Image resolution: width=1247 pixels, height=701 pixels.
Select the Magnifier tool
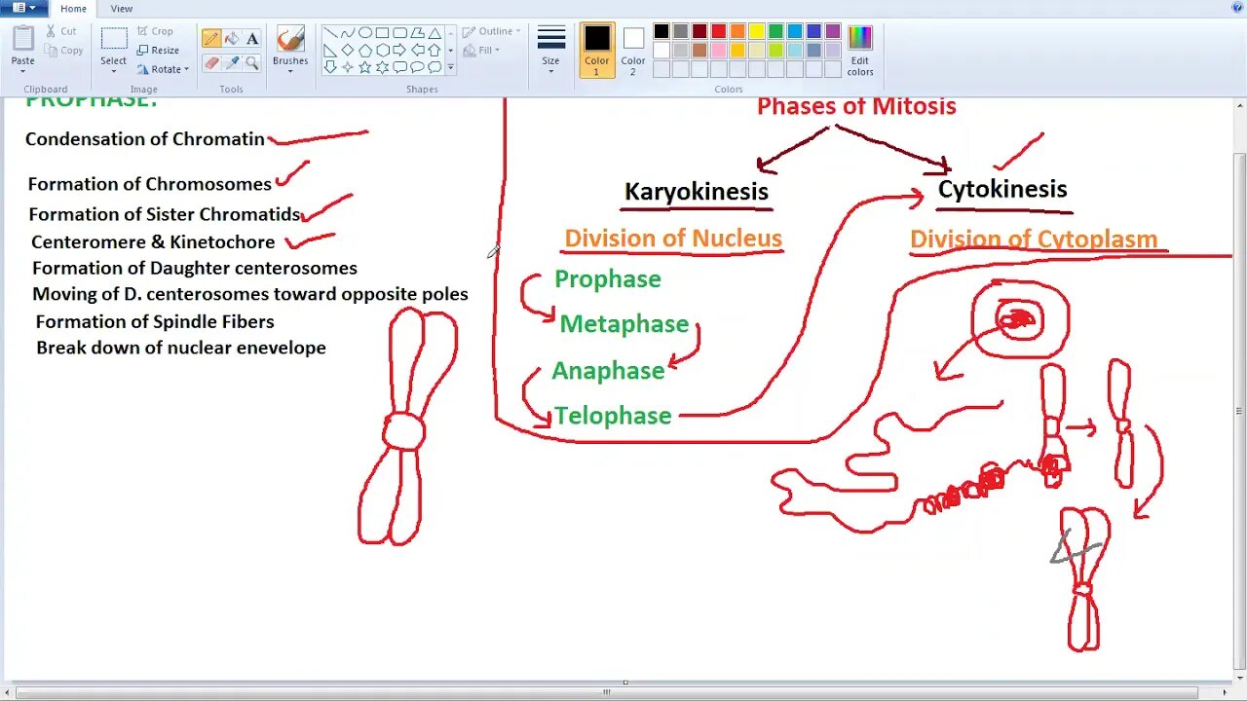[x=252, y=63]
